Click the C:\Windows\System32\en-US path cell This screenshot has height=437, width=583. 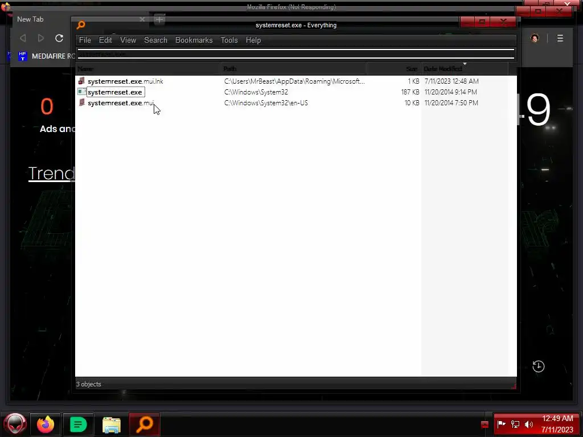[x=266, y=102]
